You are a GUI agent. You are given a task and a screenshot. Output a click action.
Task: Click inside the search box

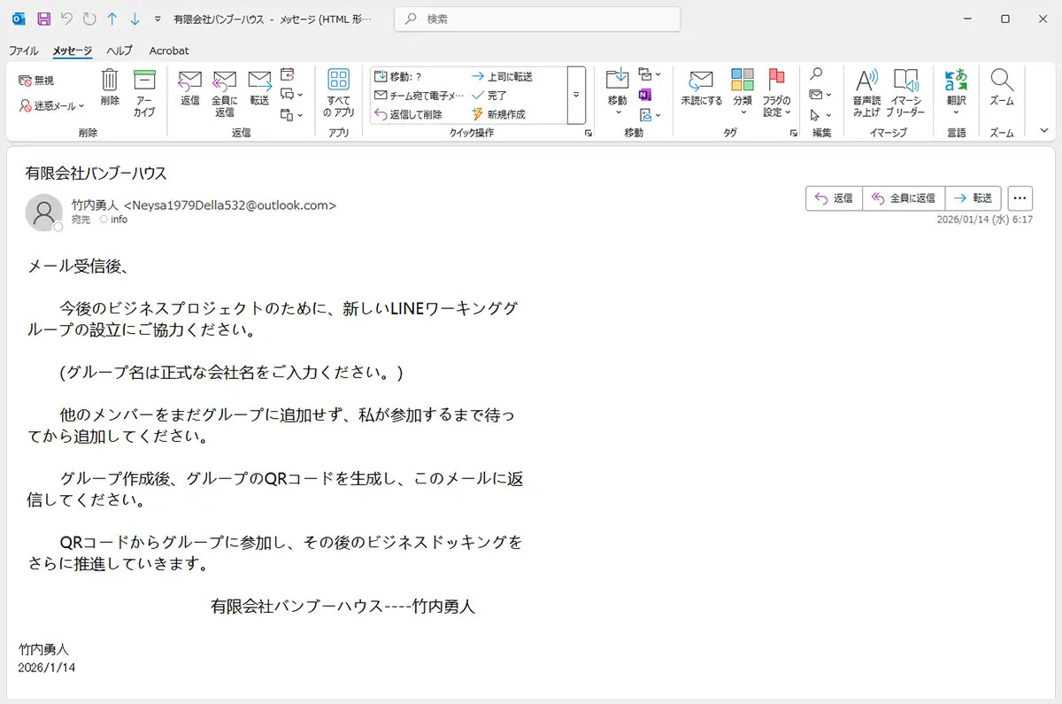point(535,18)
